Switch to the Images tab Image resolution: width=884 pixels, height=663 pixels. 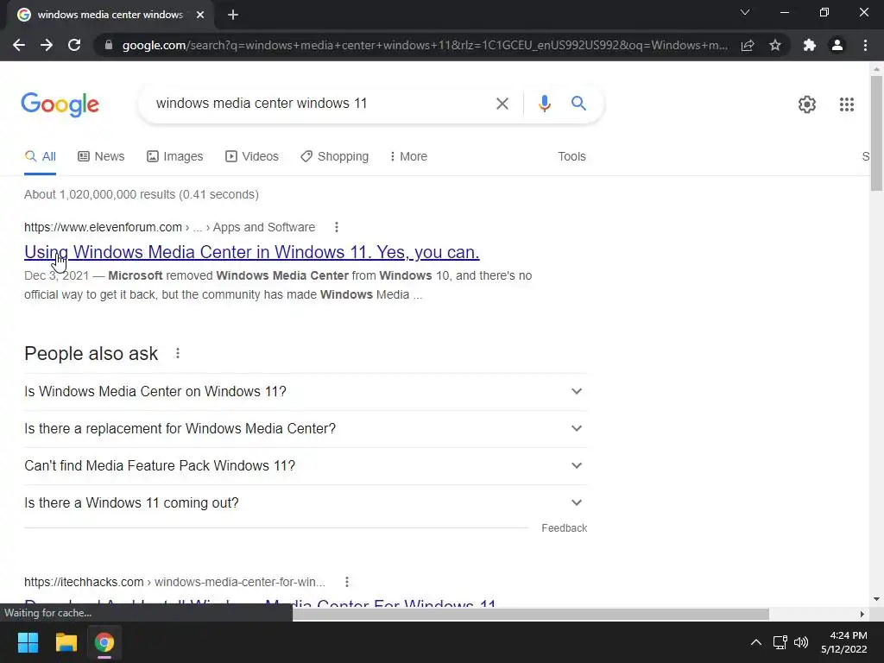point(174,157)
